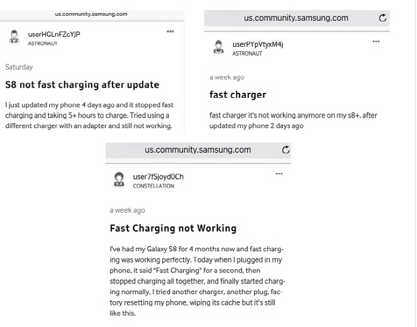Click the CONSTELLATION rank label
417x327 pixels.
(154, 186)
